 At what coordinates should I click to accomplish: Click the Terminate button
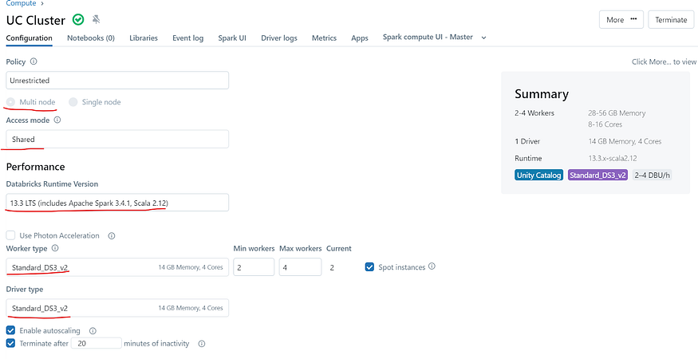(x=671, y=20)
